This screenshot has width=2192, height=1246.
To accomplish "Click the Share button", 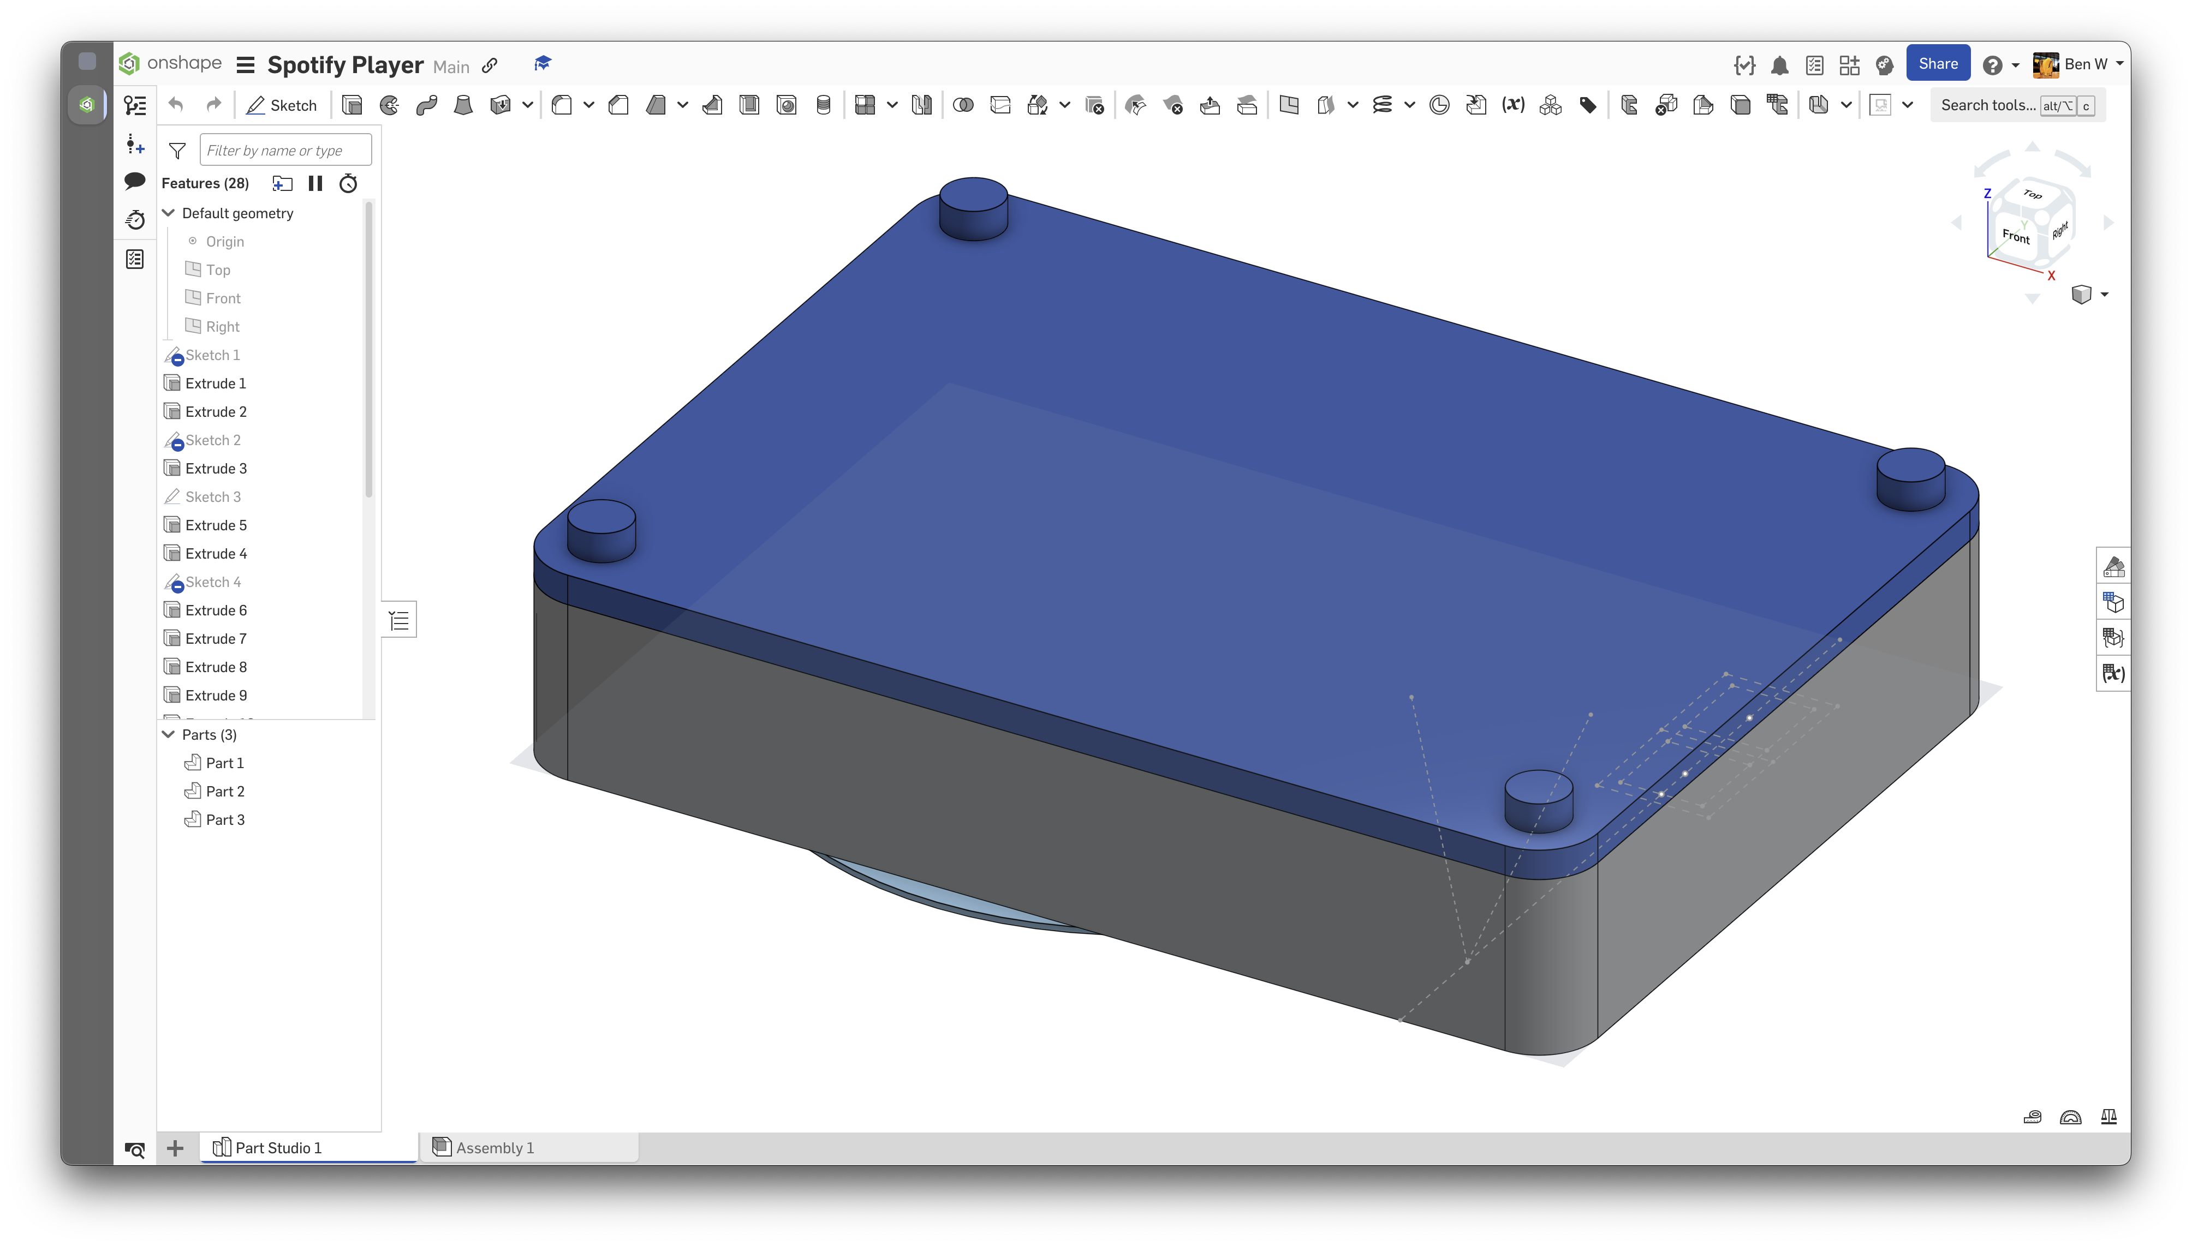I will [1938, 64].
